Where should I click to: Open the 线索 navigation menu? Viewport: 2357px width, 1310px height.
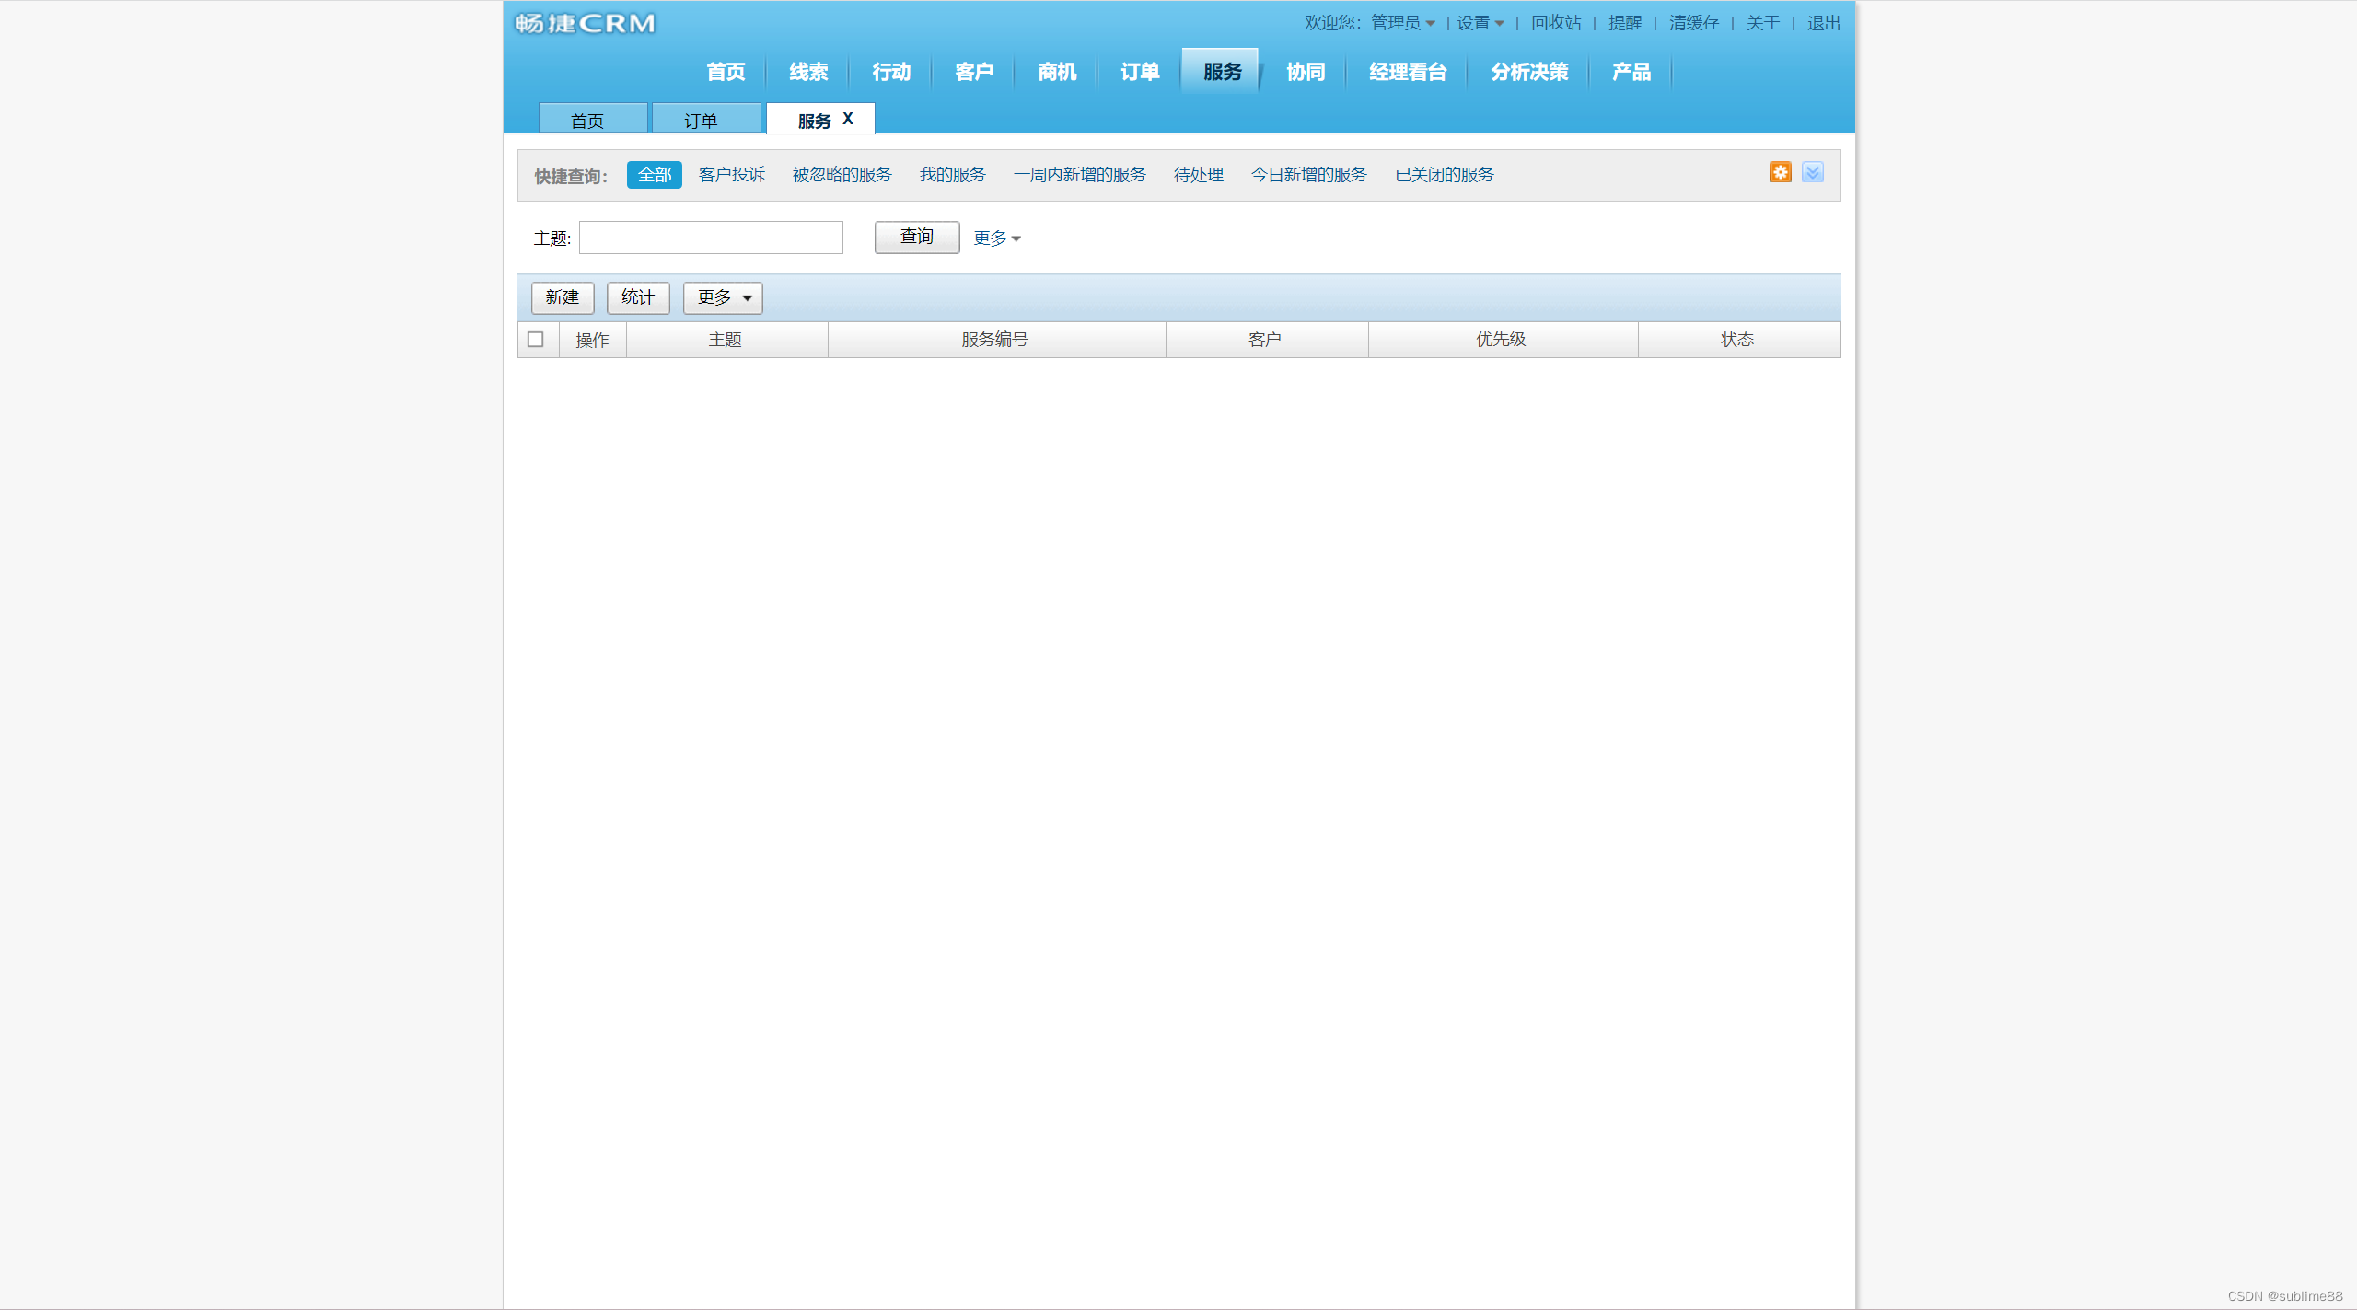click(808, 72)
